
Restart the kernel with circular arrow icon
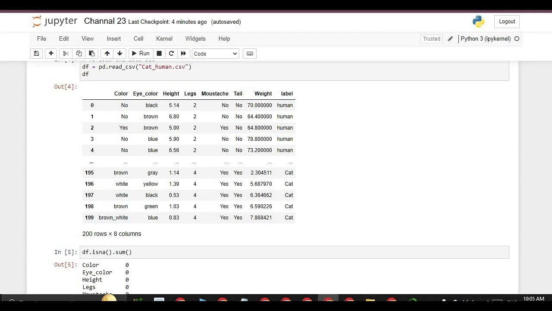(171, 54)
